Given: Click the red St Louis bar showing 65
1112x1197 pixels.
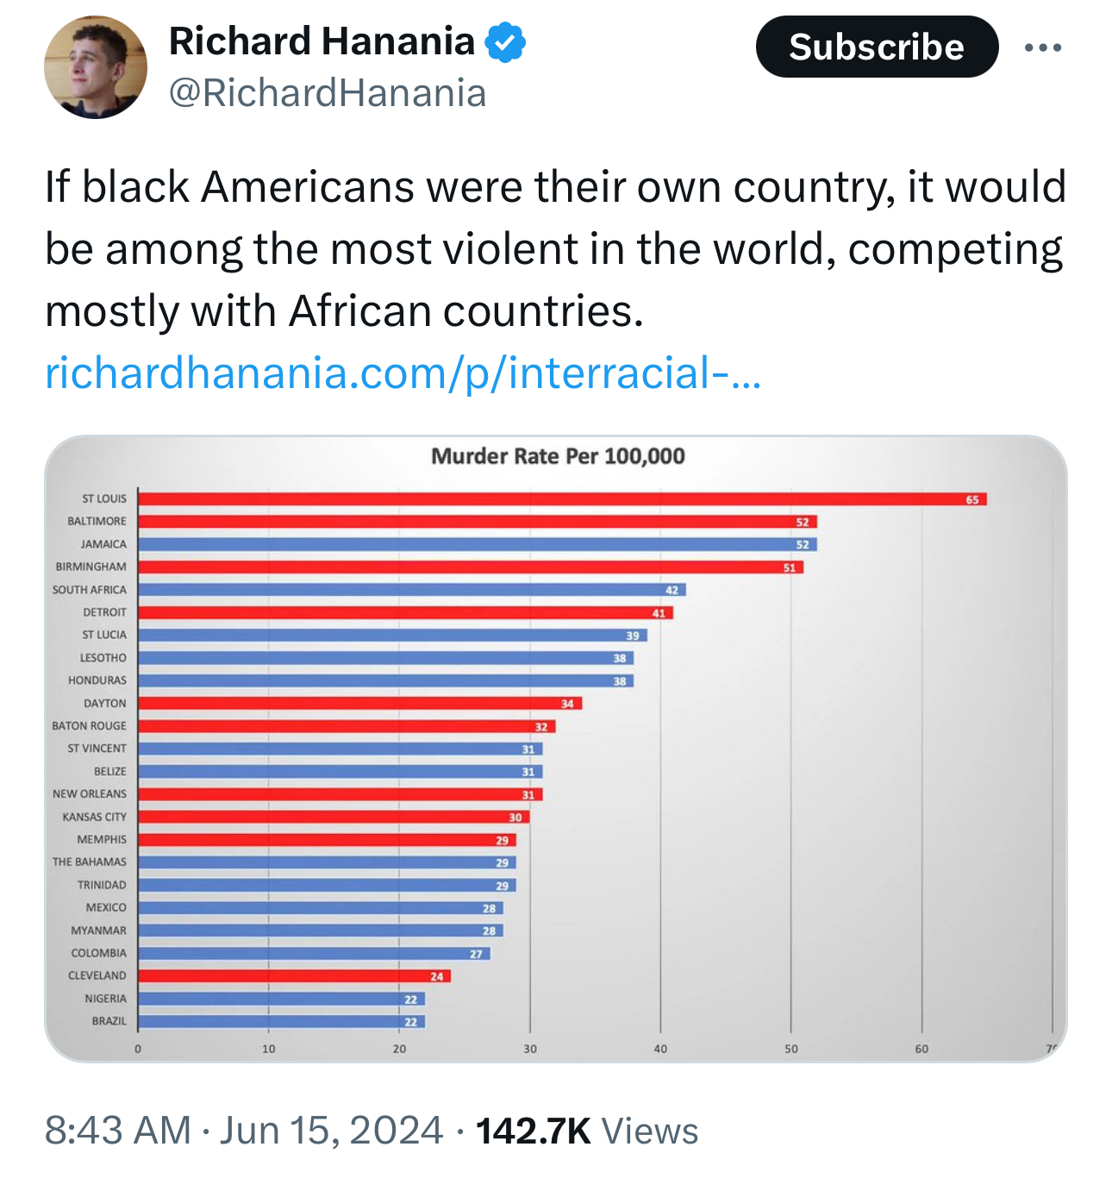Looking at the screenshot, I should click(560, 499).
